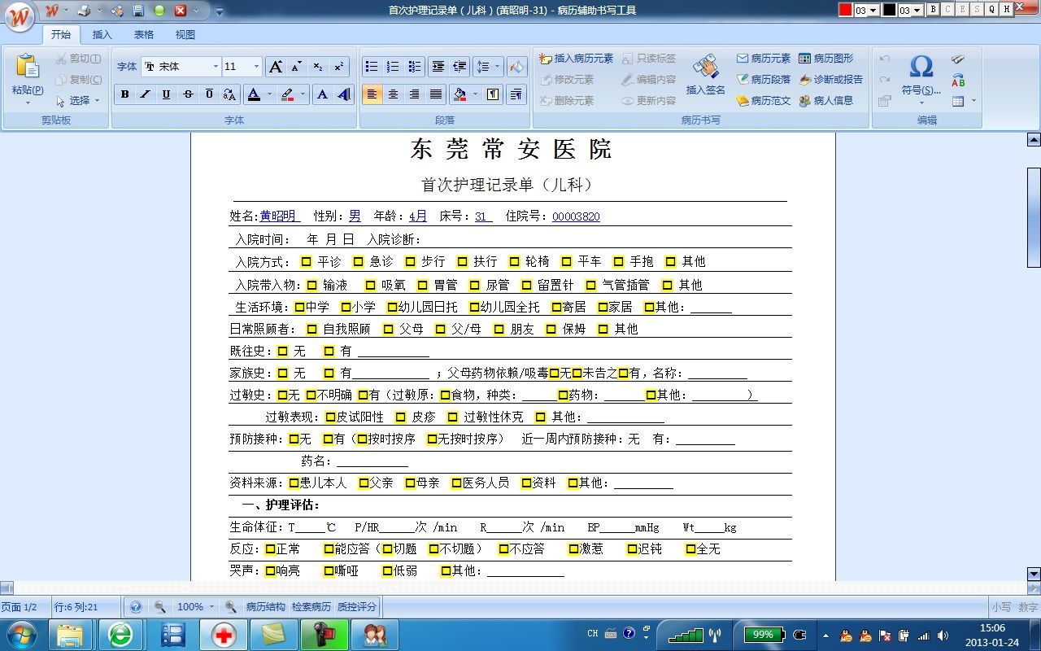This screenshot has height=651, width=1041.
Task: Click the 诊断或报告 button
Action: pos(831,80)
